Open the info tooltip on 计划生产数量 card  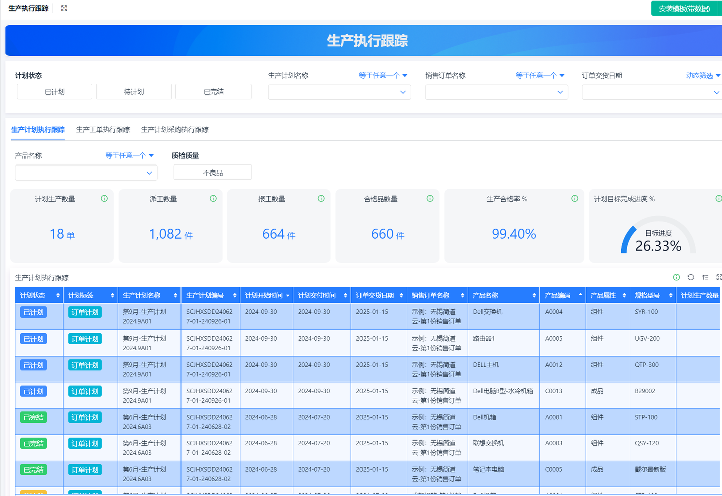(x=104, y=198)
